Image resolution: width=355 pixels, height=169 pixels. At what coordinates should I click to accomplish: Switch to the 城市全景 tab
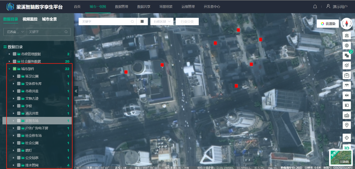pos(49,19)
